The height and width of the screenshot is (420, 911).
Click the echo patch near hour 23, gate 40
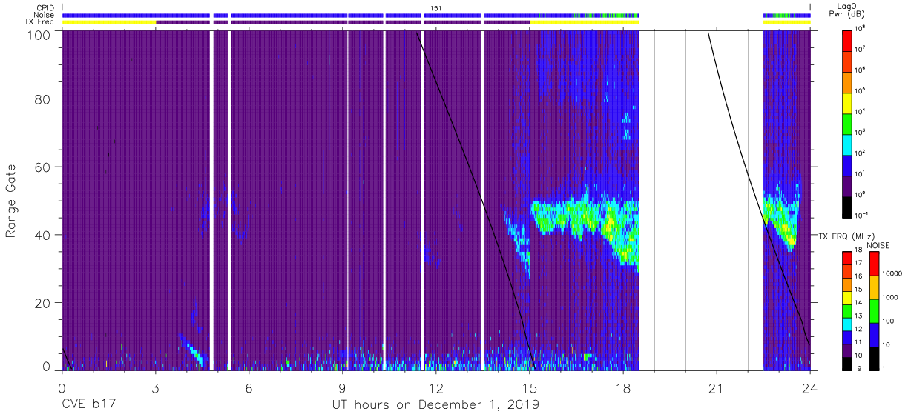click(x=780, y=221)
